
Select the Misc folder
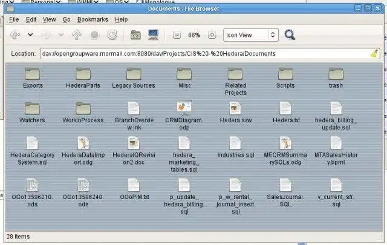tap(184, 78)
